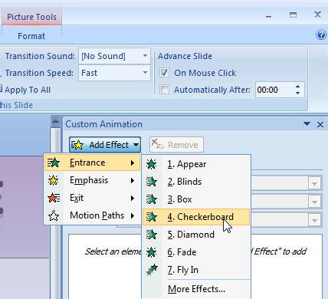Click the slide pane scroll up arrow
This screenshot has height=299, width=328.
click(x=55, y=121)
